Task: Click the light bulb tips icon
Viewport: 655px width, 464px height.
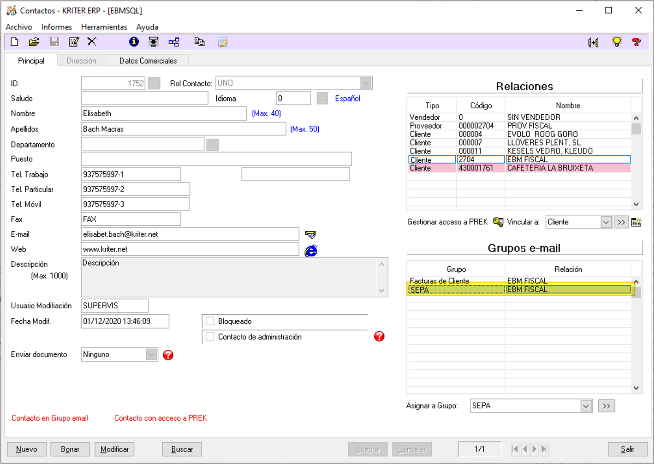Action: point(617,42)
